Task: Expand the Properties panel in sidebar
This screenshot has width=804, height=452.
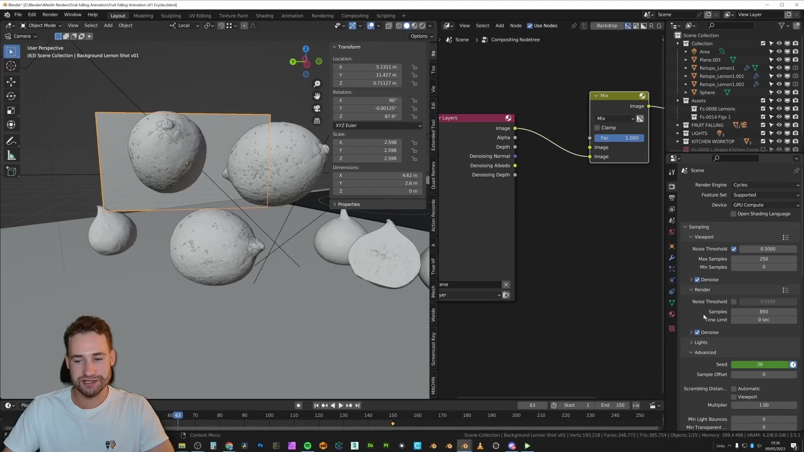Action: click(x=348, y=204)
